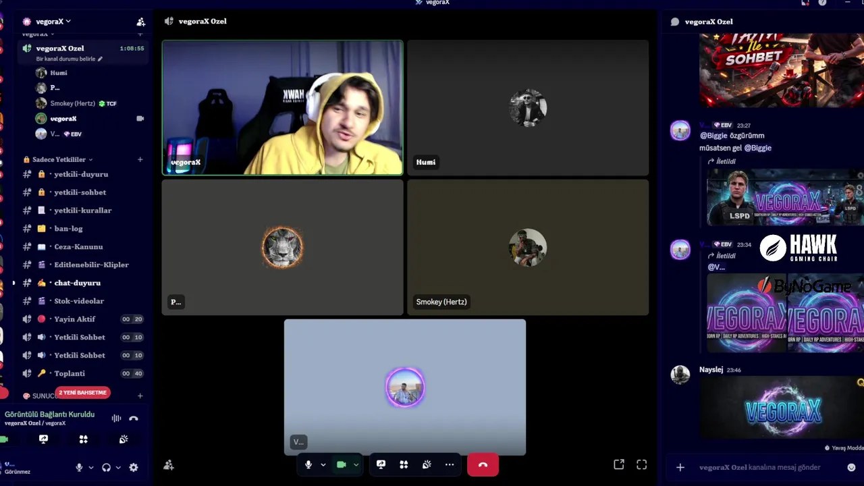Open emoji picker in chat input
The width and height of the screenshot is (864, 486).
(851, 467)
